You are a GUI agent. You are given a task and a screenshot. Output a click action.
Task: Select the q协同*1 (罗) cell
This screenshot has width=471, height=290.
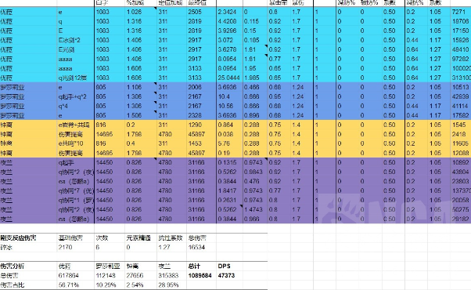[76, 201]
